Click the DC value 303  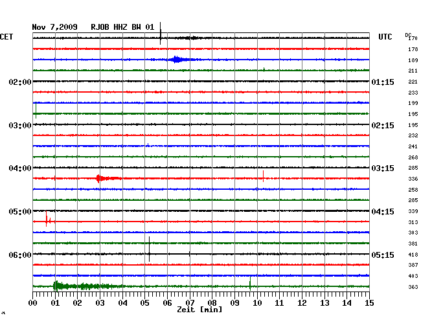coord(413,233)
